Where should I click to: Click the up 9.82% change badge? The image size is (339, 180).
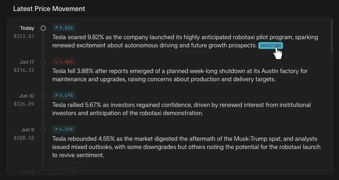64,28
